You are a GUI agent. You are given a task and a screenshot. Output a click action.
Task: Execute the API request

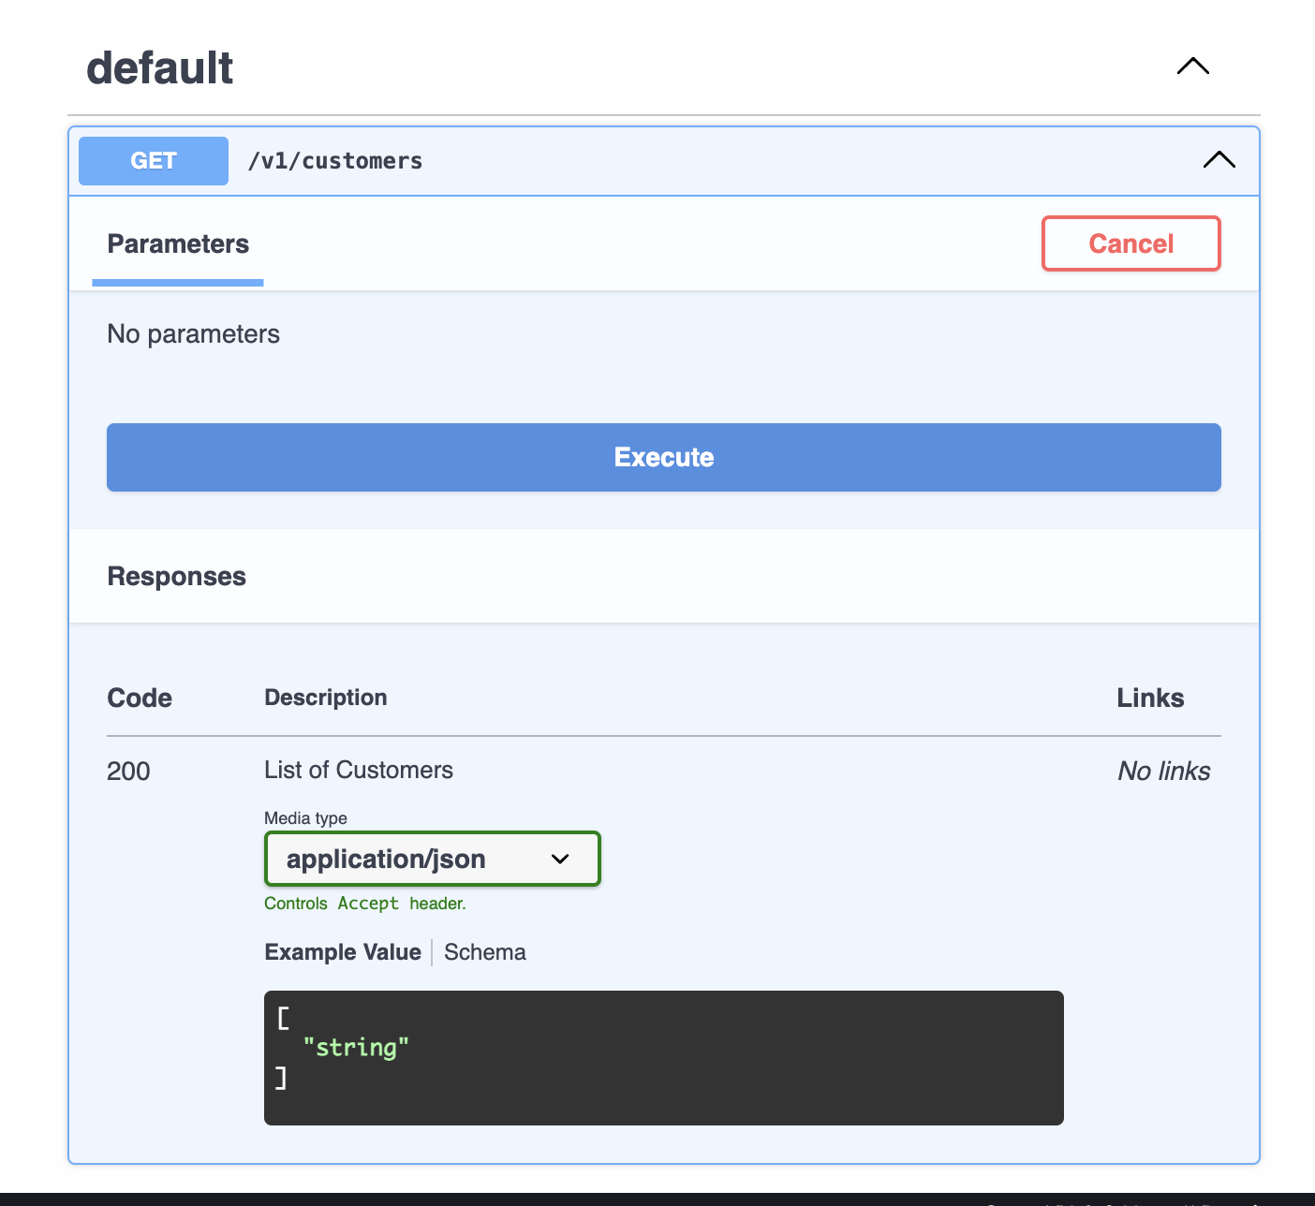tap(663, 457)
